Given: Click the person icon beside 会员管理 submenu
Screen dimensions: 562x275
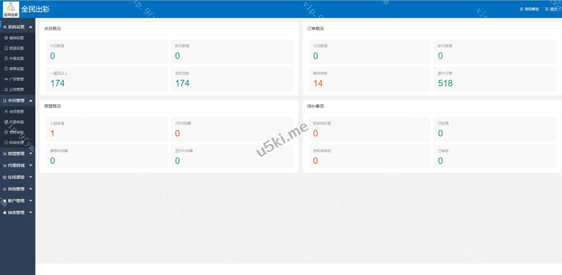Looking at the screenshot, I should [6, 112].
